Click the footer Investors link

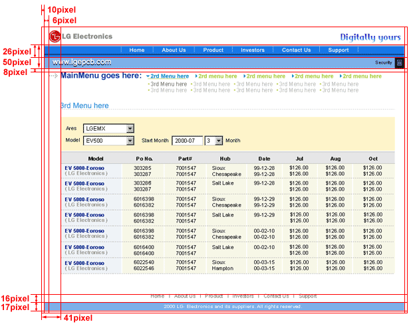click(243, 296)
